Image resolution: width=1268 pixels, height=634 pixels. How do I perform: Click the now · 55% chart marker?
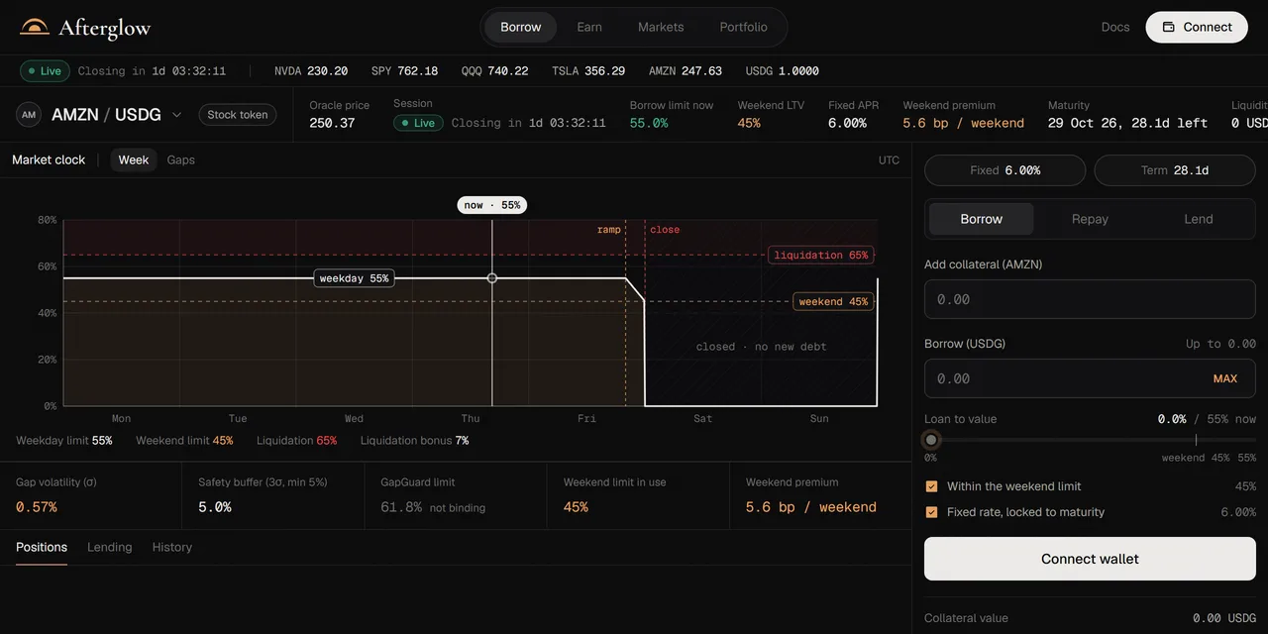[x=492, y=205]
